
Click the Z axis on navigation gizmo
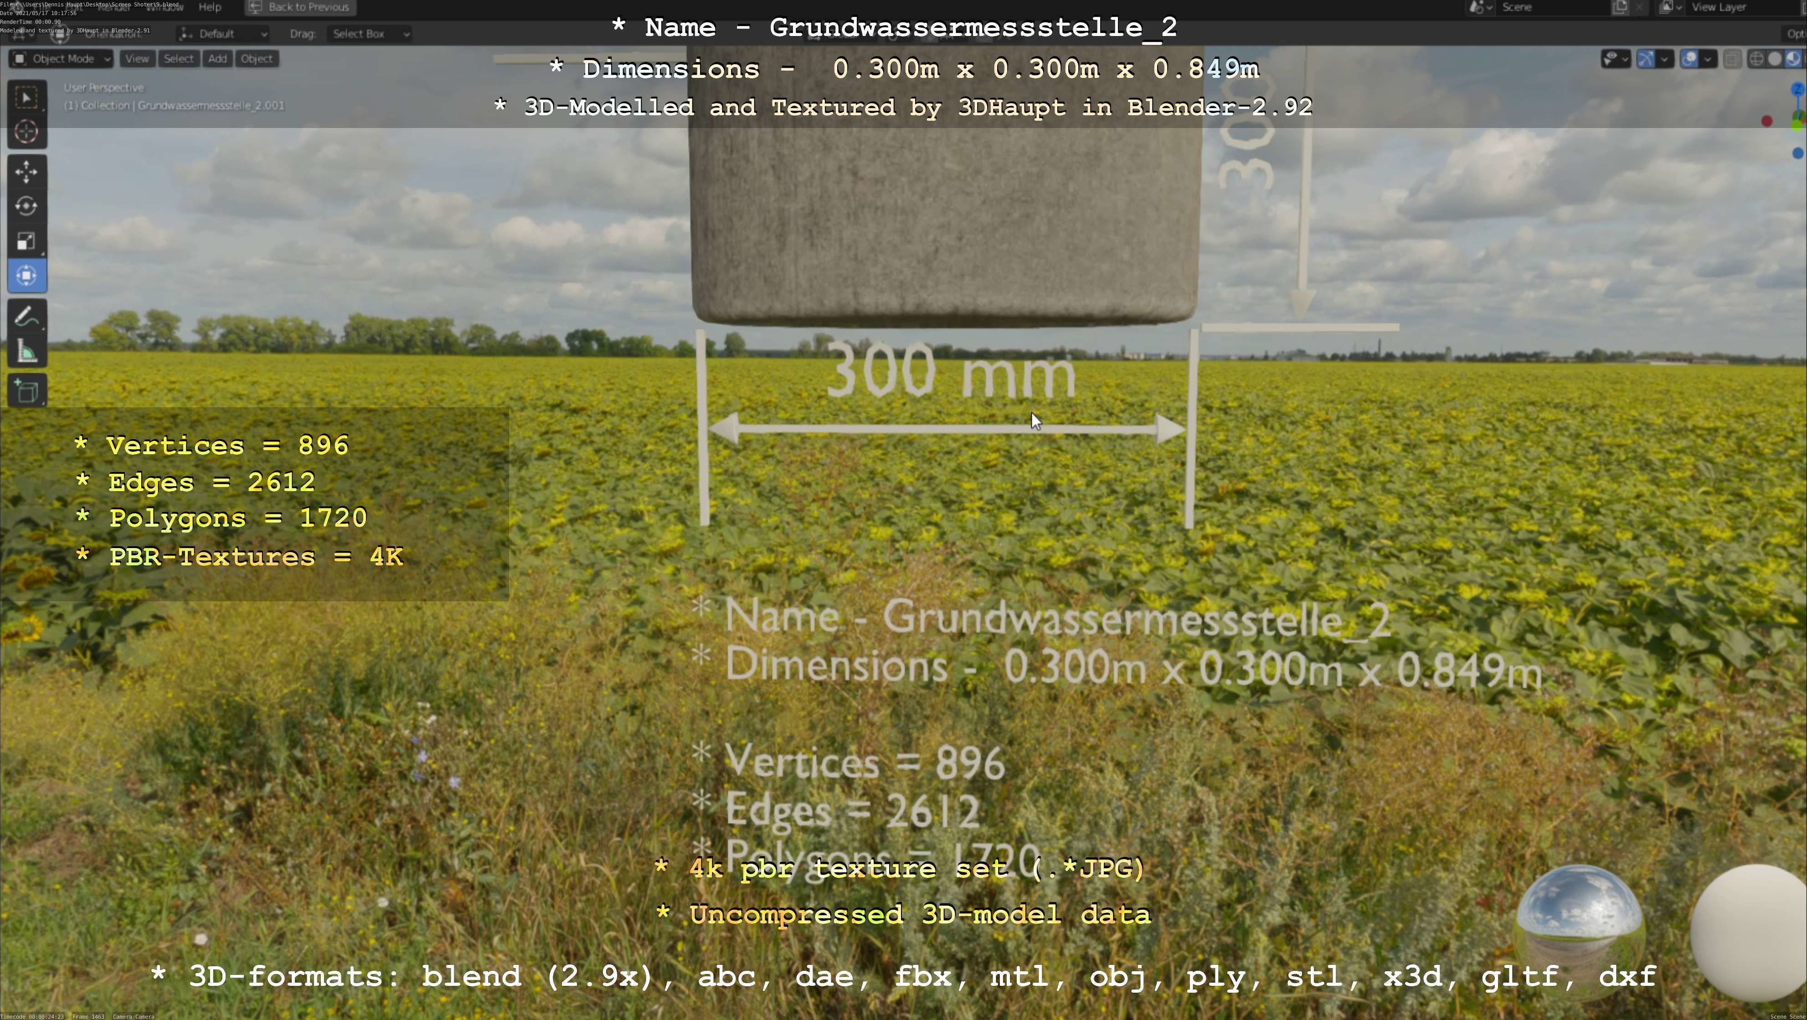point(1797,89)
